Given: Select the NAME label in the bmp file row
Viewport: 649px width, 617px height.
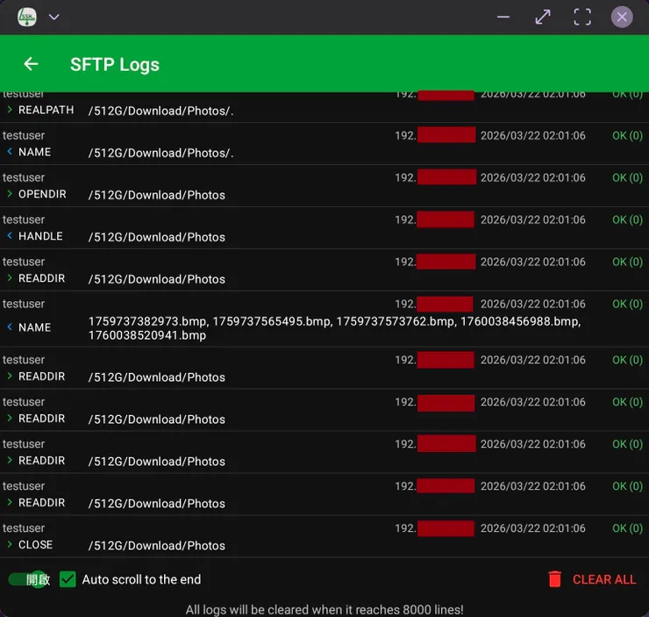Looking at the screenshot, I should [34, 327].
